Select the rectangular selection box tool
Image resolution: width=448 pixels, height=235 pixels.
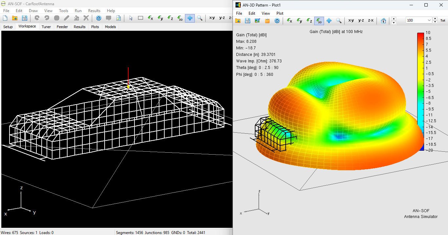click(141, 18)
